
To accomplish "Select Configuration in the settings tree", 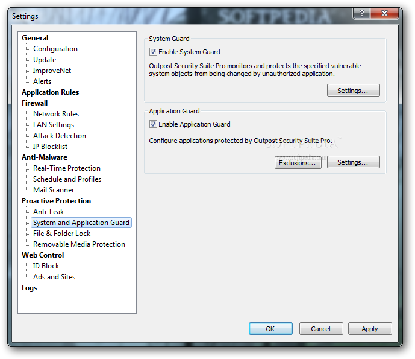I will point(55,49).
